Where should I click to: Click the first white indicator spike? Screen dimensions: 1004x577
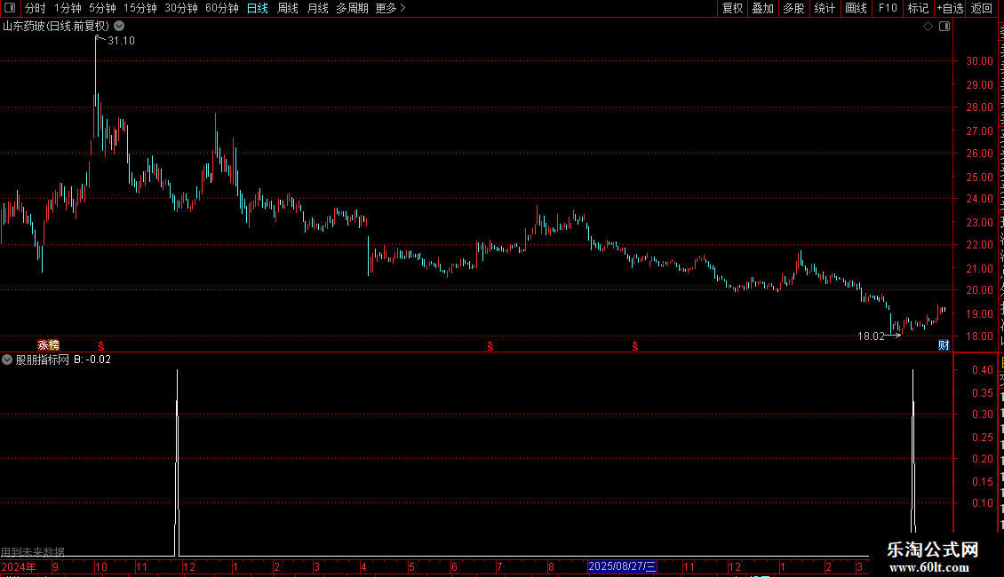click(x=178, y=462)
